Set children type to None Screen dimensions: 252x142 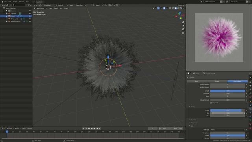(197, 81)
